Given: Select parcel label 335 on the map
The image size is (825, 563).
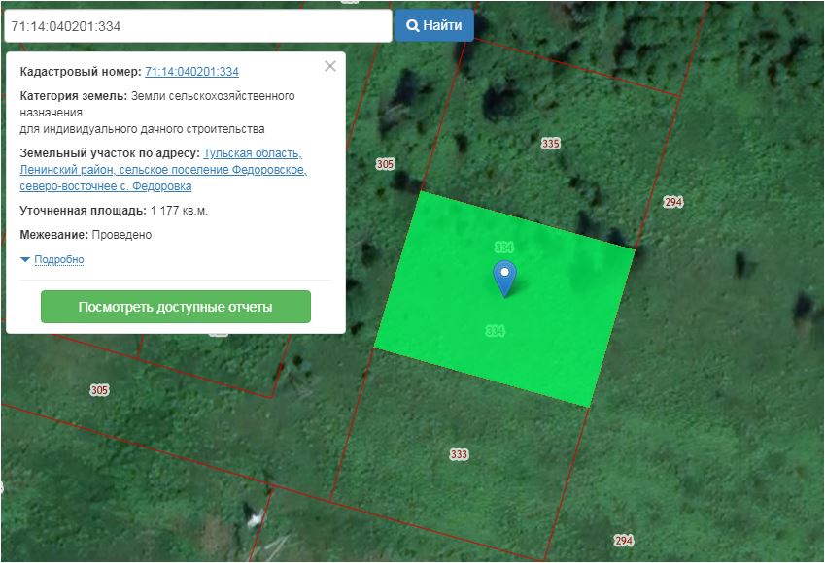Looking at the screenshot, I should (551, 144).
